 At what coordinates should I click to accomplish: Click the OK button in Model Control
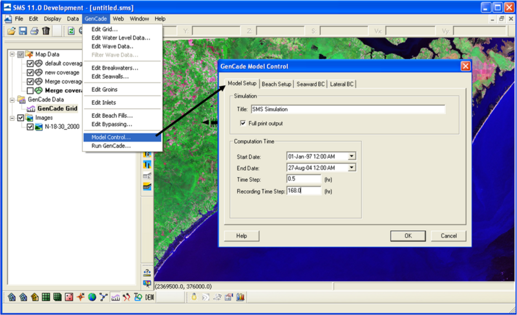(408, 236)
